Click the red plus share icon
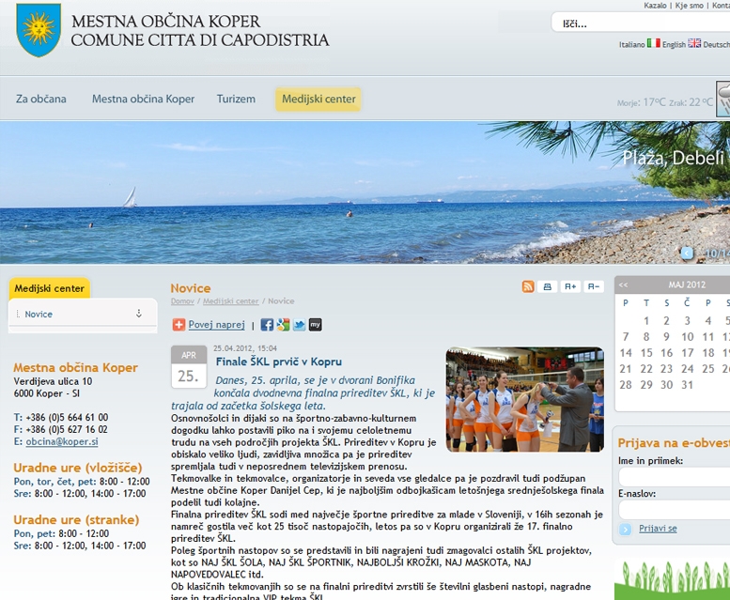The width and height of the screenshot is (730, 600). 179,325
